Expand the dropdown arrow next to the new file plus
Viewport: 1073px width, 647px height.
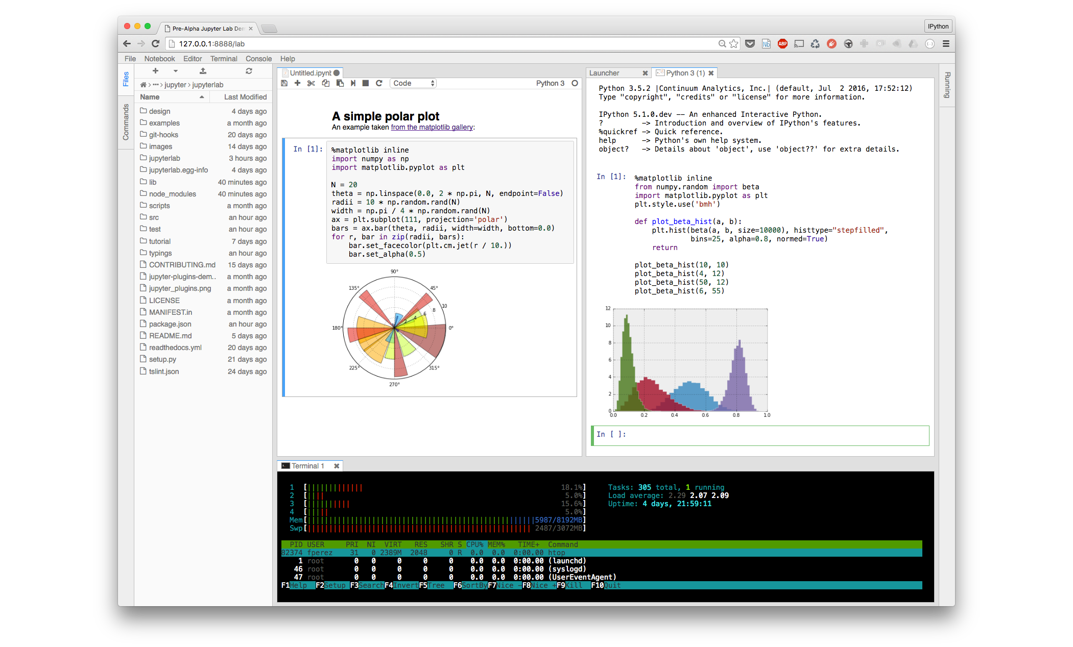pyautogui.click(x=176, y=71)
